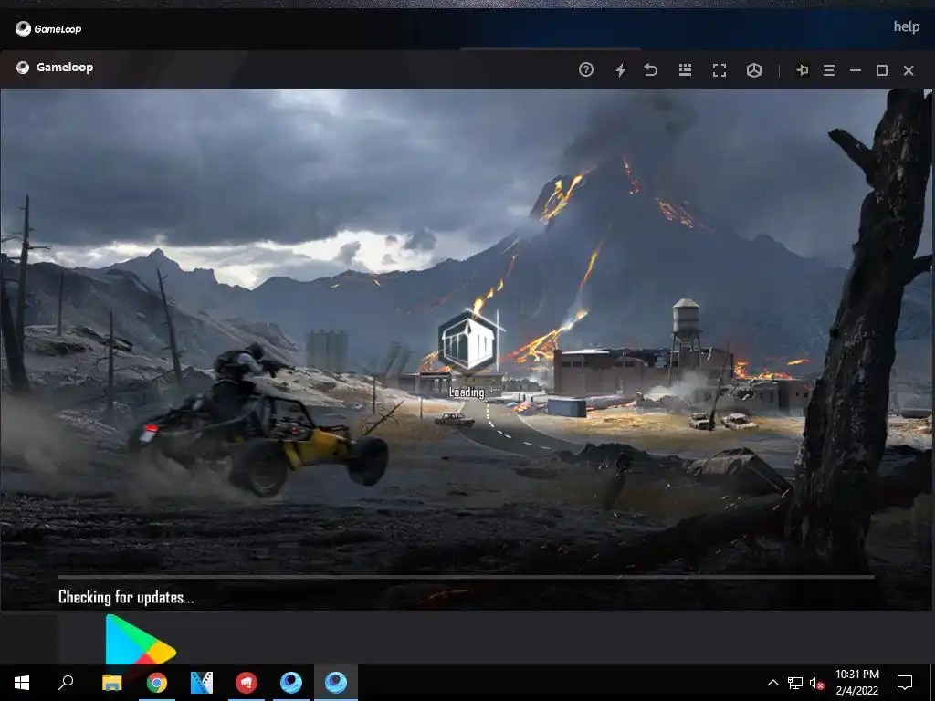Switch to active Gameloop taskbar icon
Viewport: 935px width, 701px height.
tap(336, 683)
